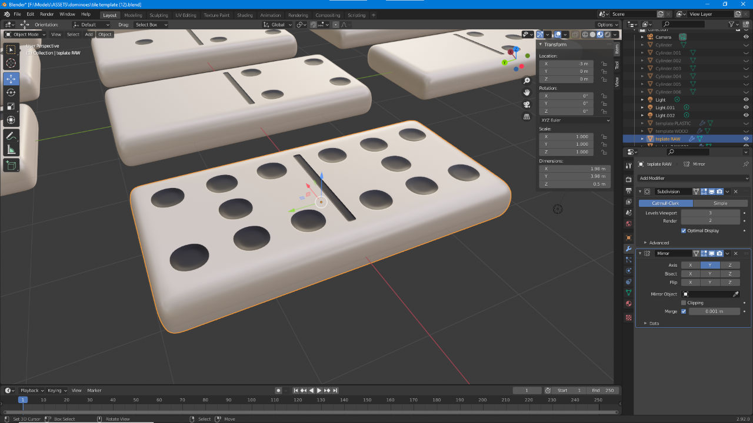Toggle snapping magnet in the header

click(x=314, y=25)
